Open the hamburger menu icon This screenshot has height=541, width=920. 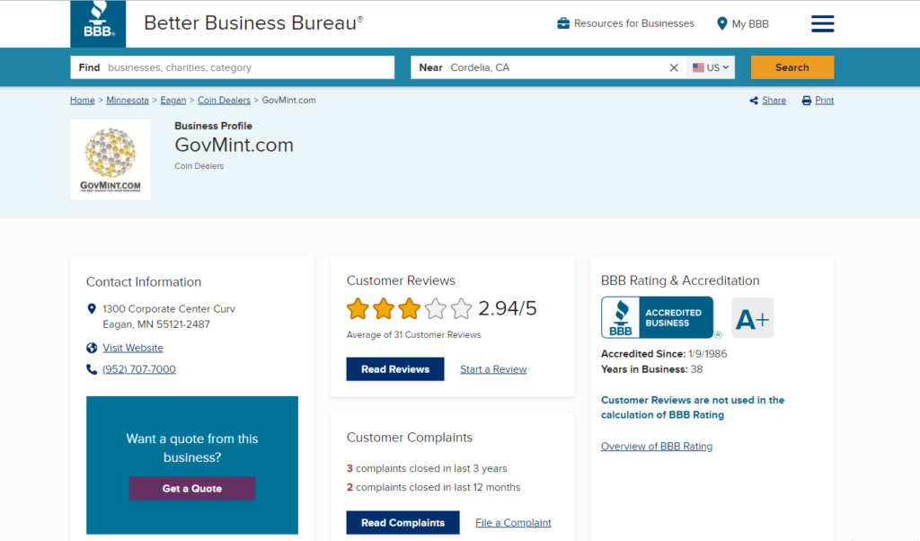click(x=823, y=23)
